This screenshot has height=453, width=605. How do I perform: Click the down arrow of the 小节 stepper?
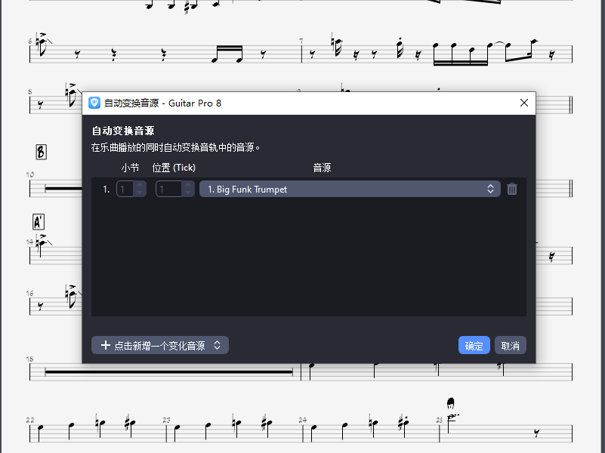point(140,193)
